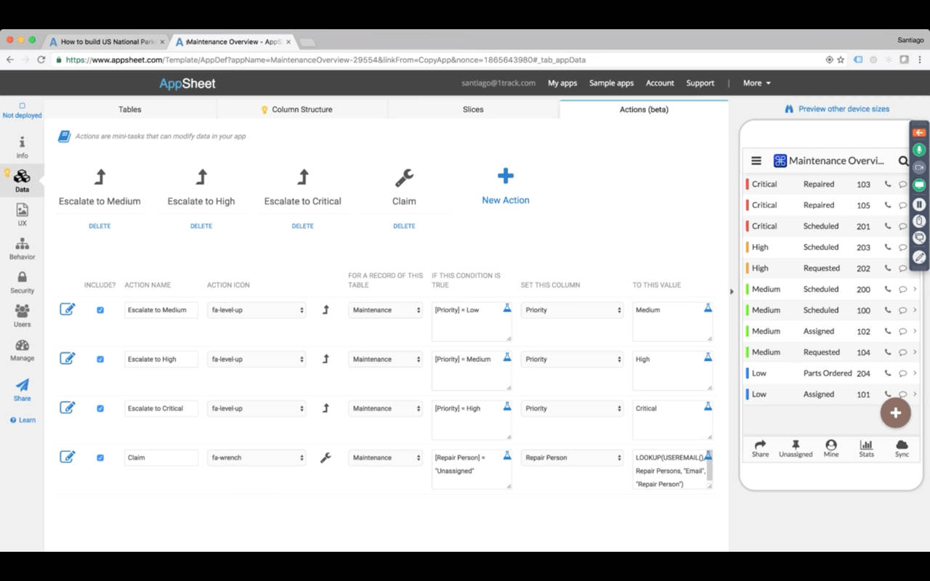This screenshot has height=581, width=930.
Task: Tap the search magnifier in Maintenance Overview preview
Action: pos(904,161)
